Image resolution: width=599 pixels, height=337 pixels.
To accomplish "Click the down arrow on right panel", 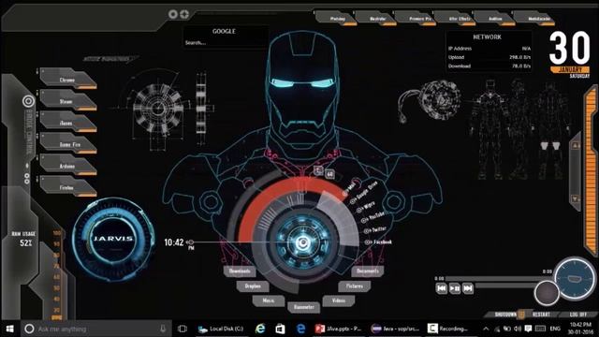I will pyautogui.click(x=576, y=198).
